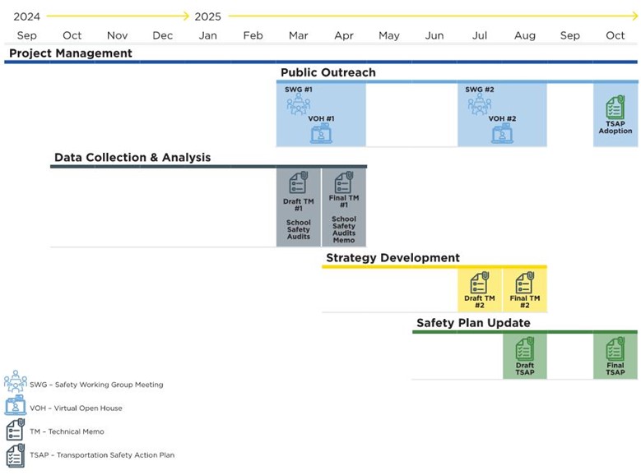Click the TM – Technical Memo legend text
This screenshot has width=641, height=475.
(x=67, y=431)
